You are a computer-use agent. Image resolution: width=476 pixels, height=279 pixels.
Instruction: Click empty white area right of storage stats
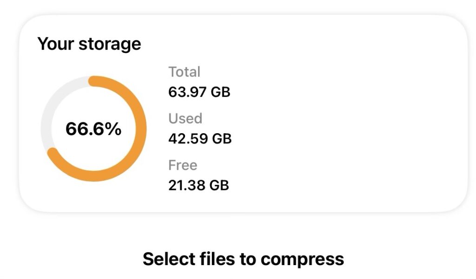pos(353,129)
